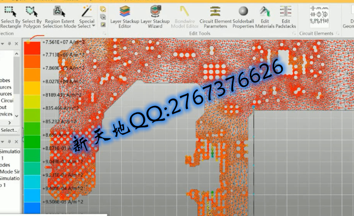The image size is (354, 216).
Task: Open the upper left panel's dropdown arrow
Action: (3, 44)
